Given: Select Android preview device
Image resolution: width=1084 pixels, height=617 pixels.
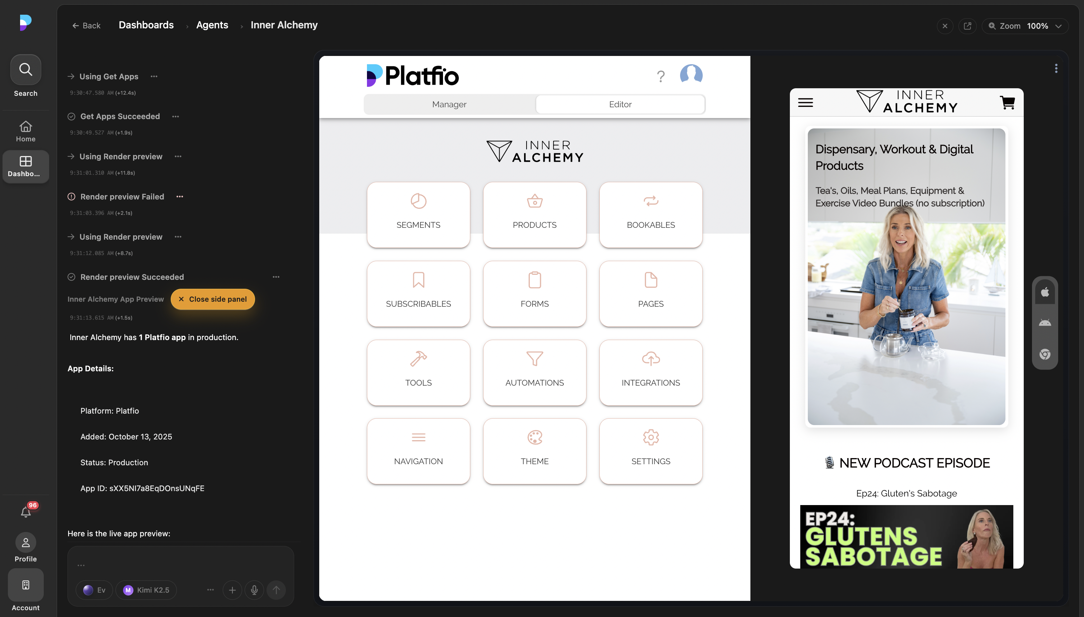Looking at the screenshot, I should [1045, 323].
